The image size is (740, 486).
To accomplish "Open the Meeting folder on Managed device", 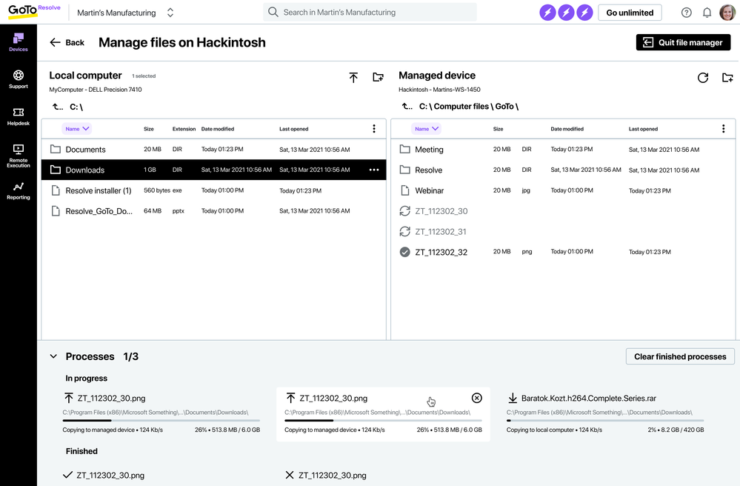I will point(563,149).
